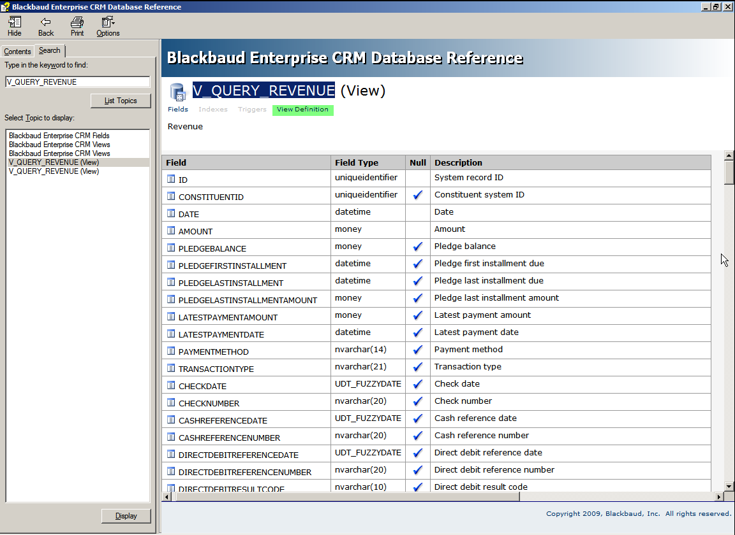
Task: Click the field icon for DATE row
Action: click(171, 213)
